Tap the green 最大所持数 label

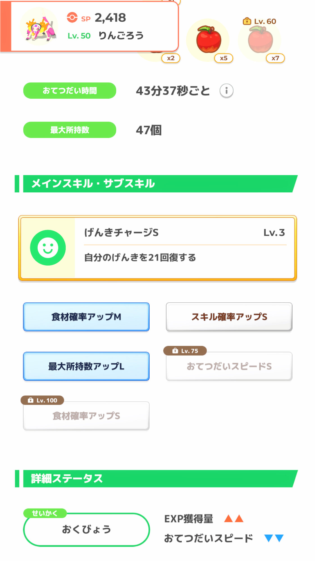(x=70, y=130)
